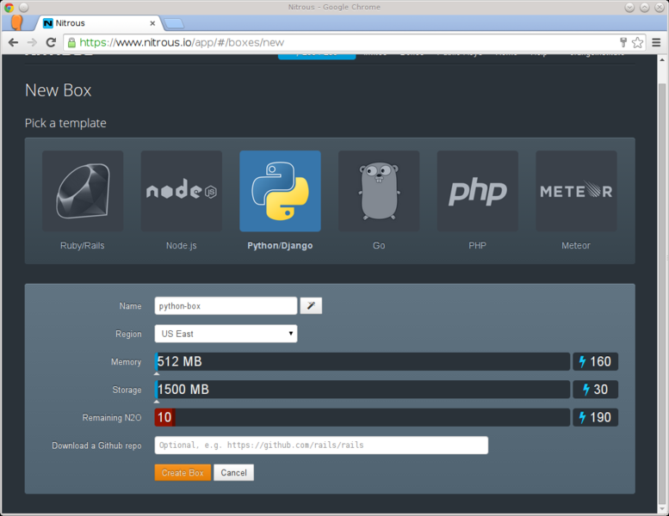Screen dimensions: 669x516
Task: Pick the Meteor template icon
Action: click(576, 191)
